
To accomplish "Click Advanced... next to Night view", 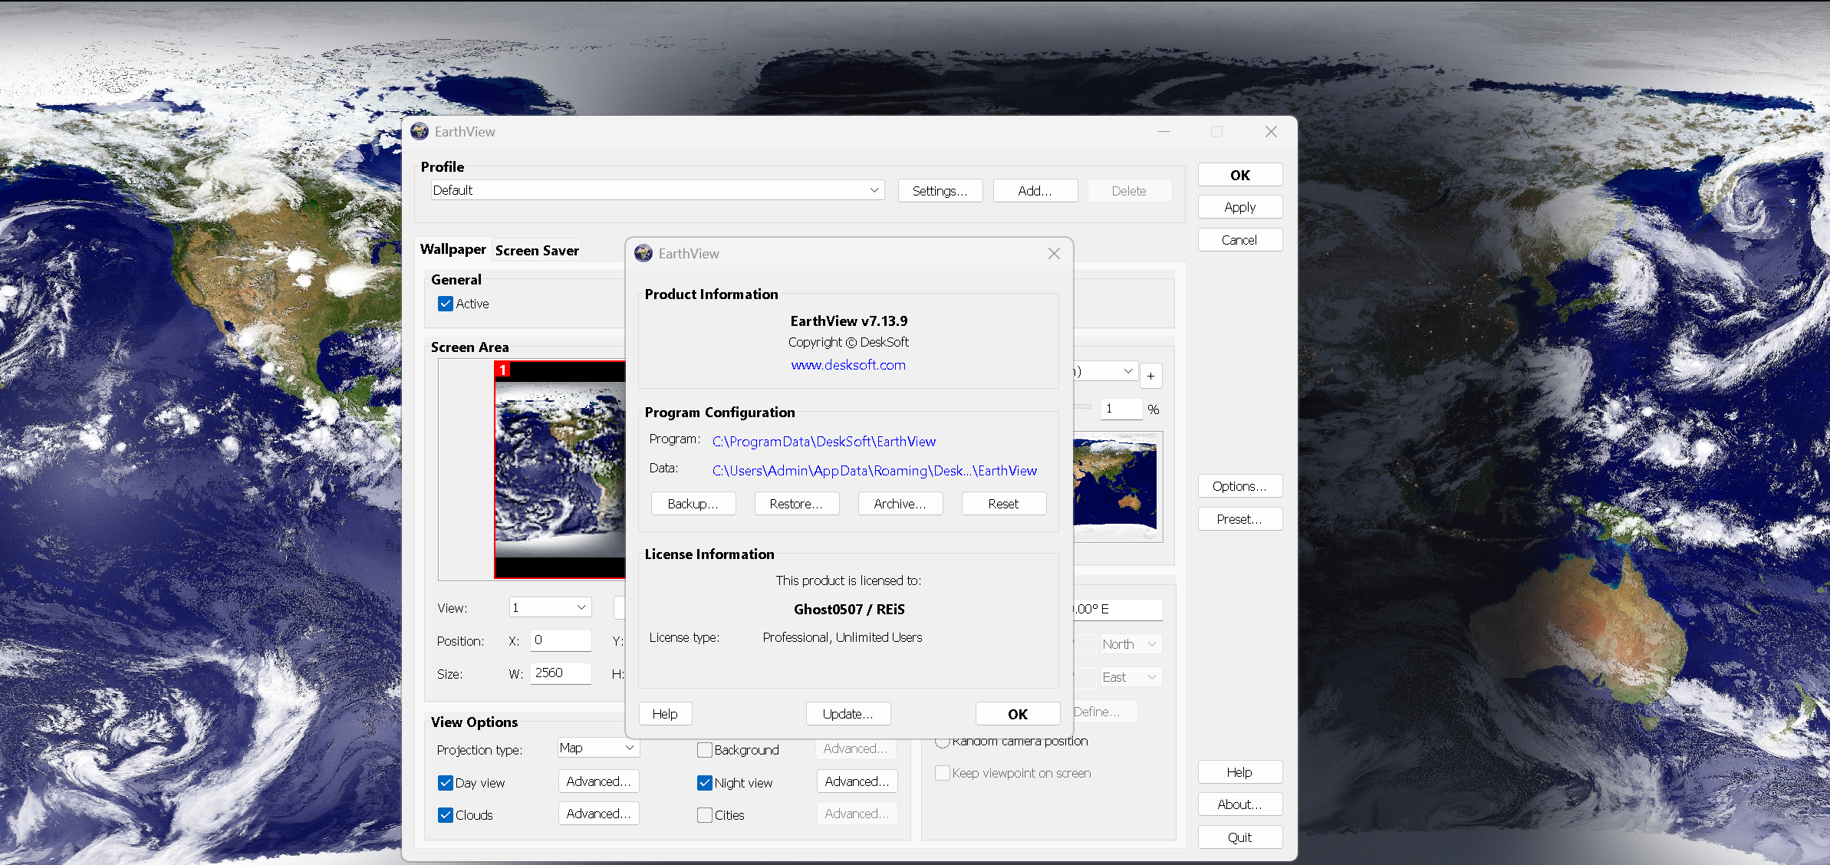I will click(x=857, y=781).
